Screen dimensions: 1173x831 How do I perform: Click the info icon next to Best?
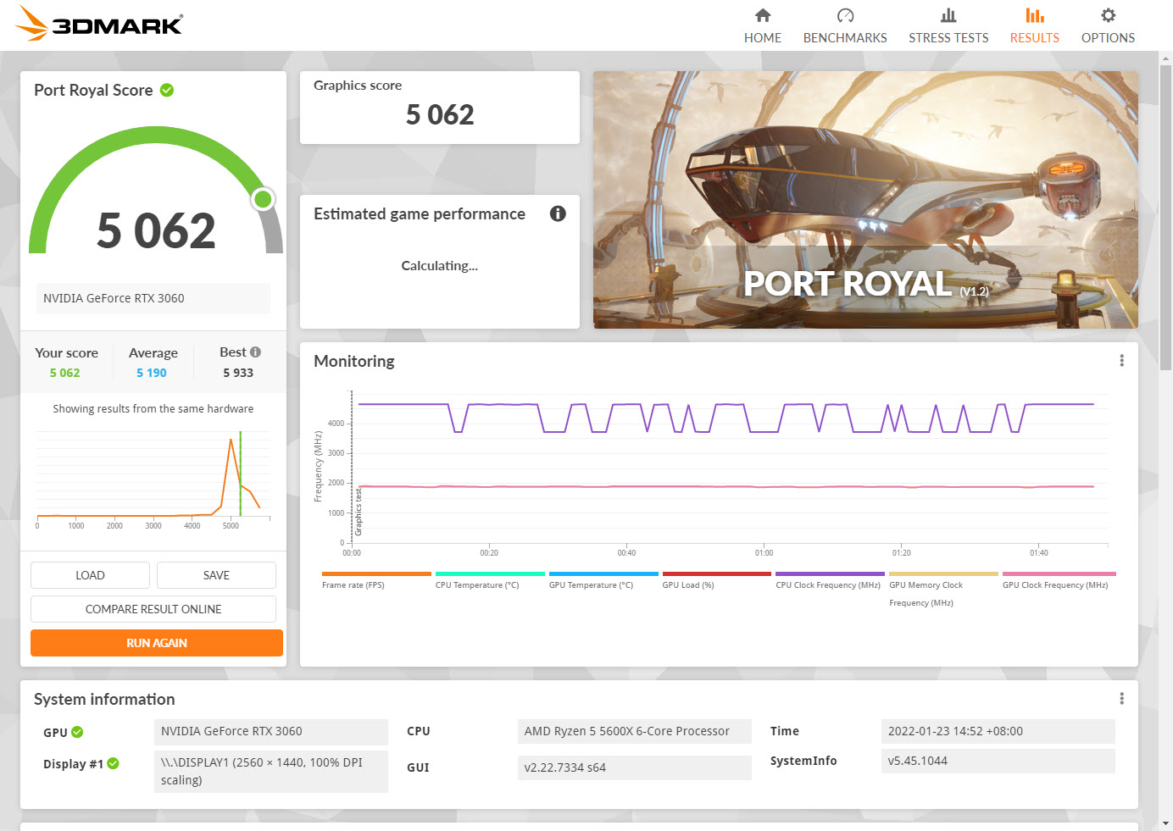(x=256, y=352)
